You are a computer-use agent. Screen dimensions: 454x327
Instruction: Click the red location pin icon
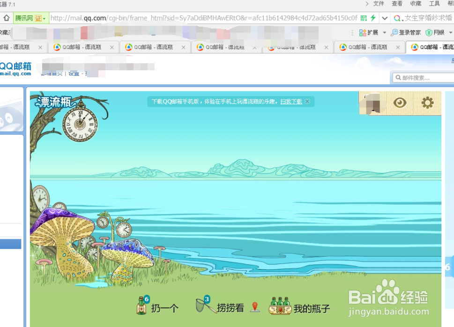point(255,307)
